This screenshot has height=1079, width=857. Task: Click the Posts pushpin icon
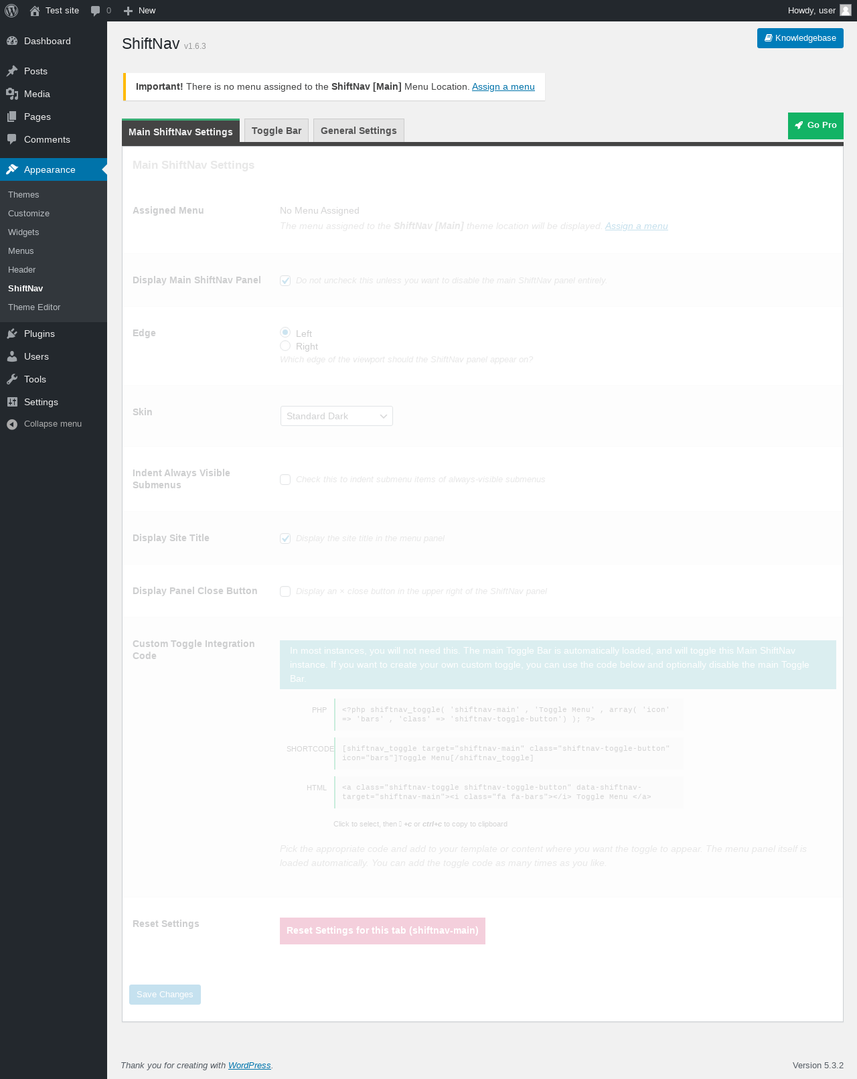click(x=12, y=71)
